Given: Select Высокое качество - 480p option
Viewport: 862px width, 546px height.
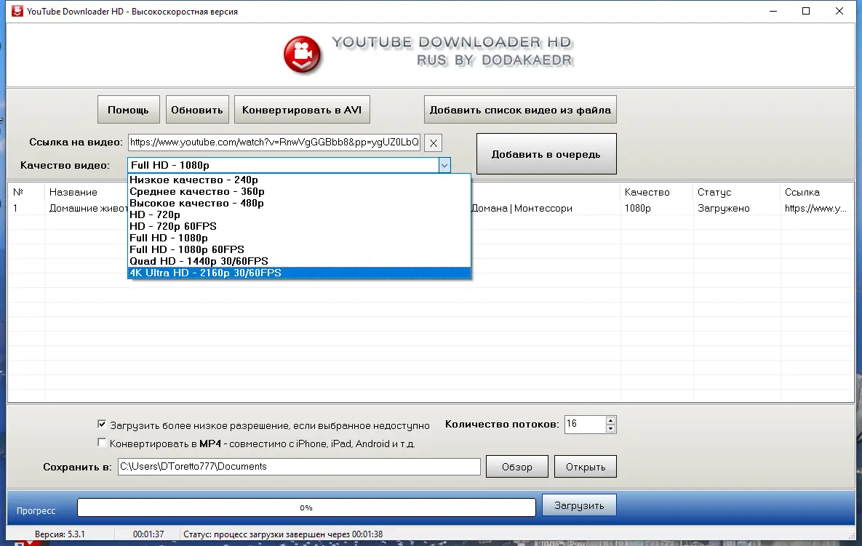Looking at the screenshot, I should (x=299, y=204).
